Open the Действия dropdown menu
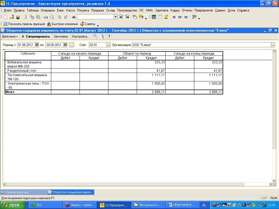Screen dimensions: 279x209 [x=10, y=36]
